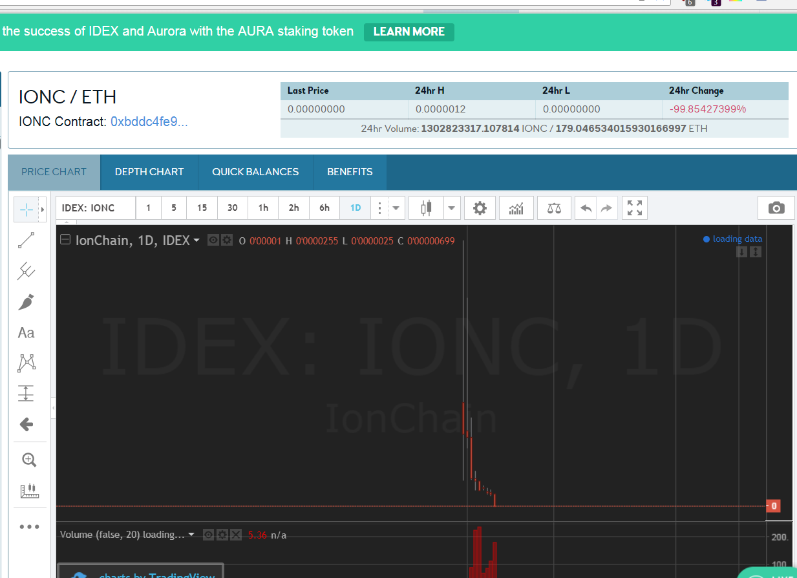797x578 pixels.
Task: Open the indicators chart icon
Action: coord(516,208)
